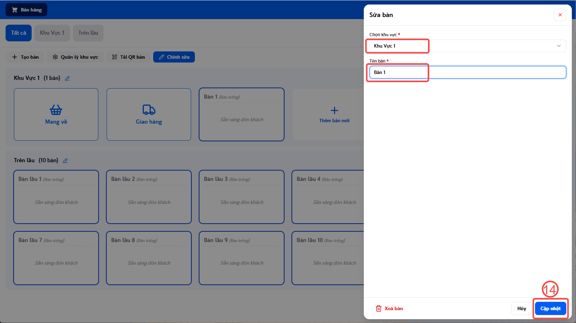576x323 pixels.
Task: Click the gear icon in Quản lý khu vực
Action: click(x=55, y=57)
